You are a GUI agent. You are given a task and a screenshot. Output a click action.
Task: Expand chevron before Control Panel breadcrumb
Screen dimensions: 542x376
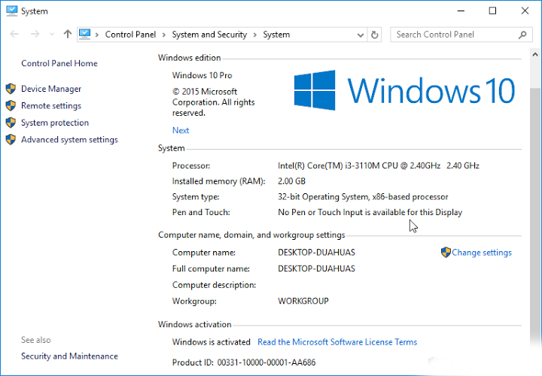pyautogui.click(x=97, y=35)
